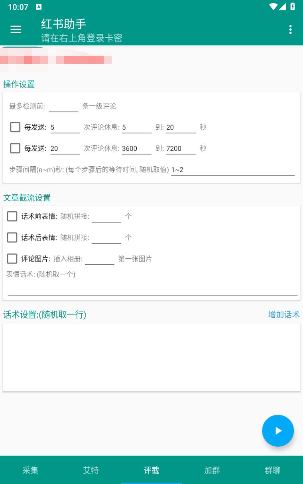This screenshot has height=484, width=303.
Task: Enable the second 每发送 checkbox
Action: pos(15,148)
